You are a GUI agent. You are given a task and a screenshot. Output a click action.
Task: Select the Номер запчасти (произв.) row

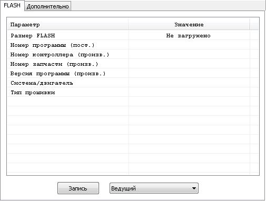(133, 64)
